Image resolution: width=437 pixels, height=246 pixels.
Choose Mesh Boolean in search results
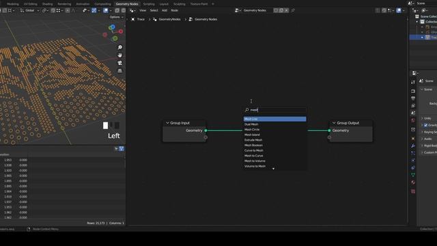pos(274,146)
